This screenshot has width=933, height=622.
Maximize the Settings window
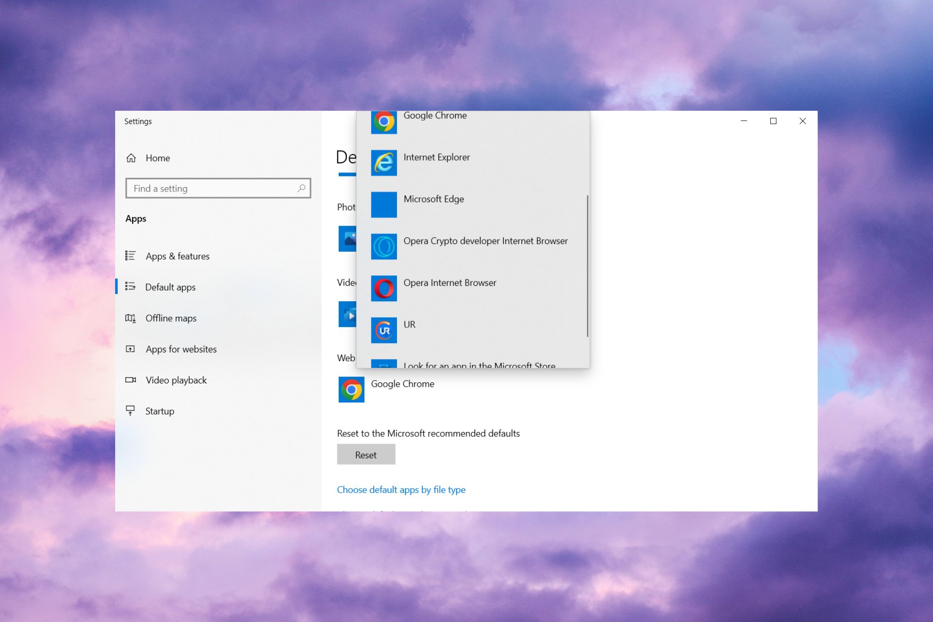(773, 121)
